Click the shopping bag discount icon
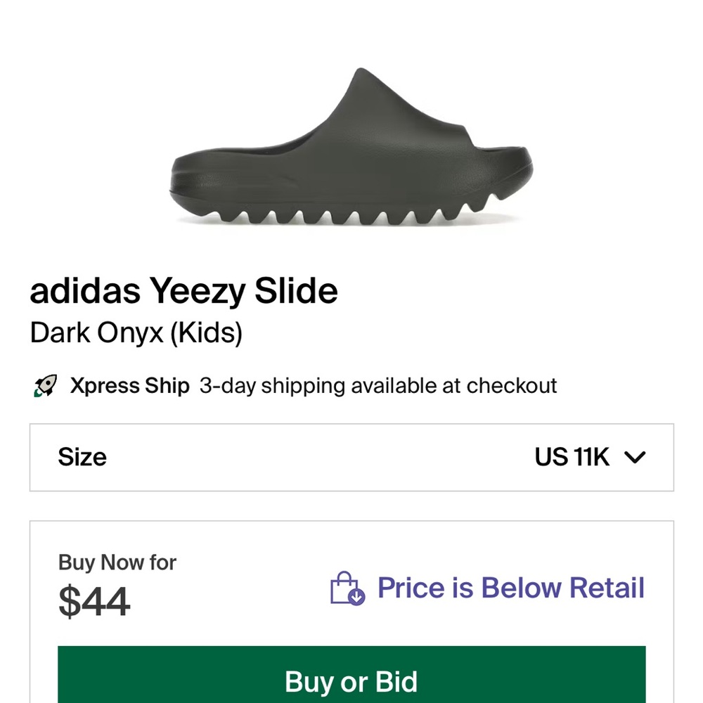703x703 pixels. [346, 588]
